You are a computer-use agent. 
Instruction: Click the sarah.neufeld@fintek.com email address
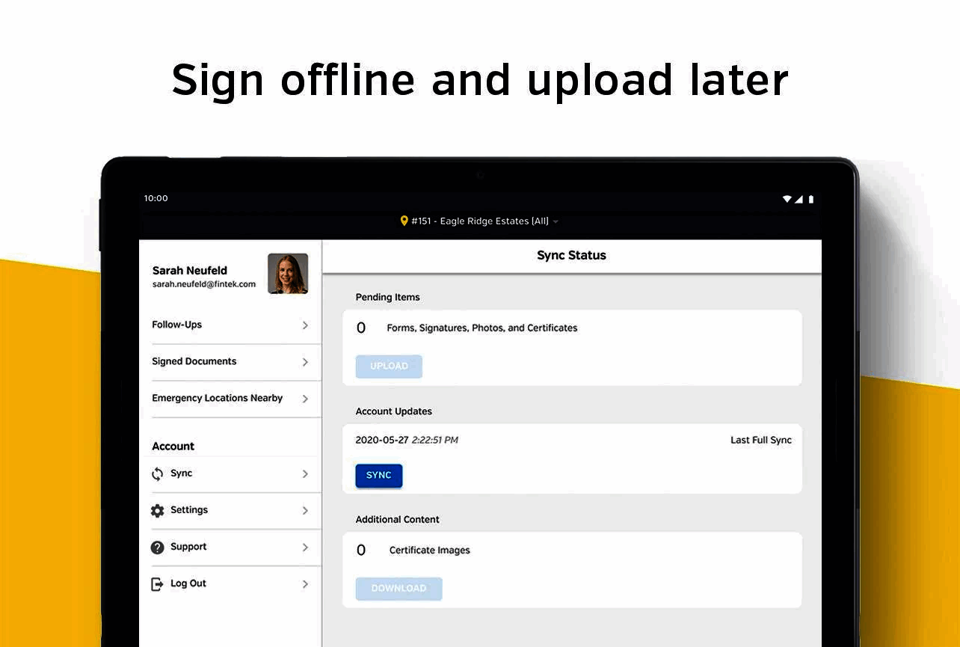tap(203, 283)
